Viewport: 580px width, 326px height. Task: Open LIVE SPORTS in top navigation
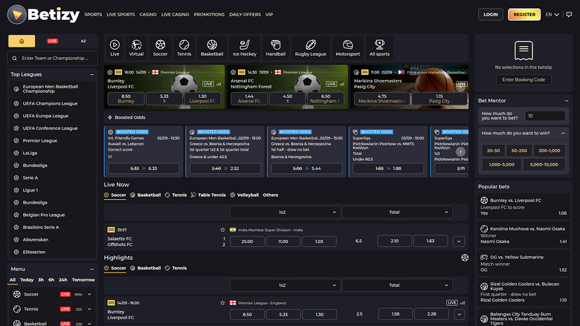(x=120, y=14)
